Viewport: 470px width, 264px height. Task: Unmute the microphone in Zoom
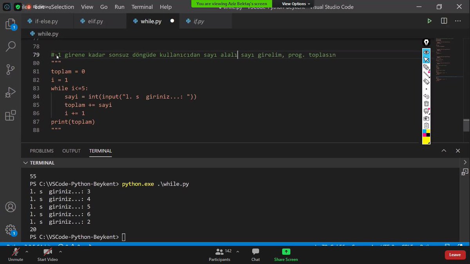tap(16, 254)
